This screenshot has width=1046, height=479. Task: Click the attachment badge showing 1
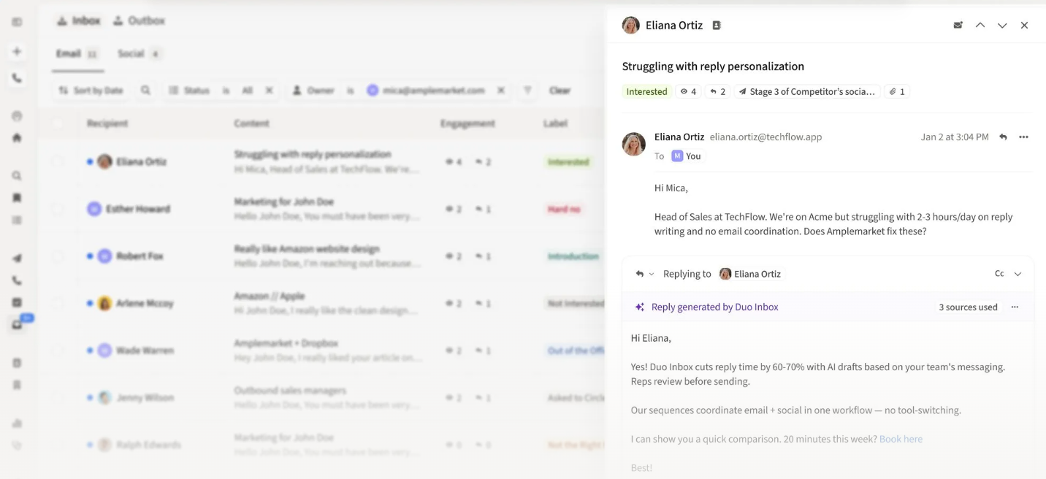click(897, 91)
